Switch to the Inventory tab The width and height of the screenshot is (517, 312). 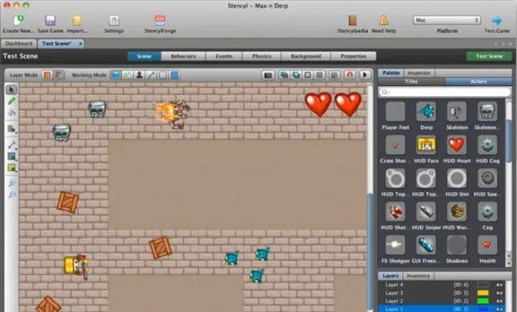[x=418, y=276]
